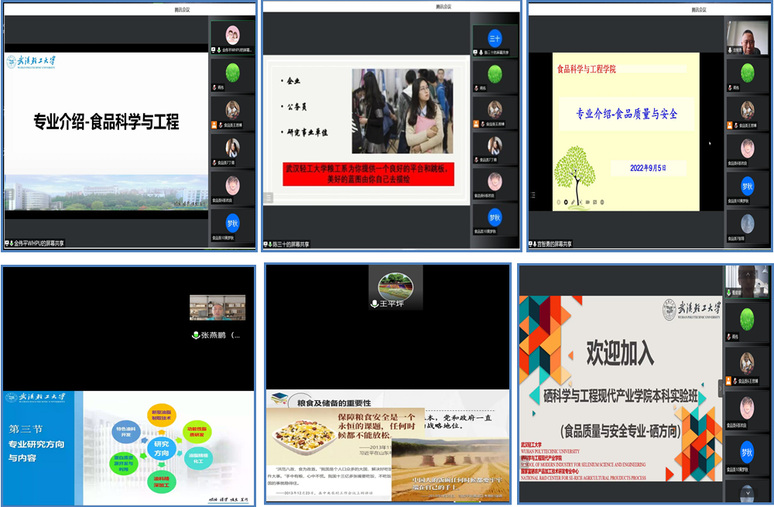Screen dimensions: 774x507
Task: Select the 三十 blue avatar tile
Action: [495, 38]
